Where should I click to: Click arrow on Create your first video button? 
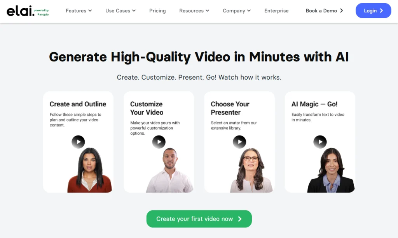pyautogui.click(x=240, y=219)
